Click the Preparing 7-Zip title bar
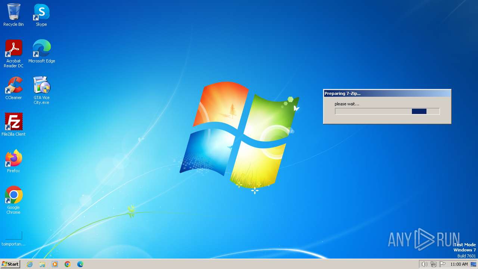478x269 pixels. coord(387,93)
